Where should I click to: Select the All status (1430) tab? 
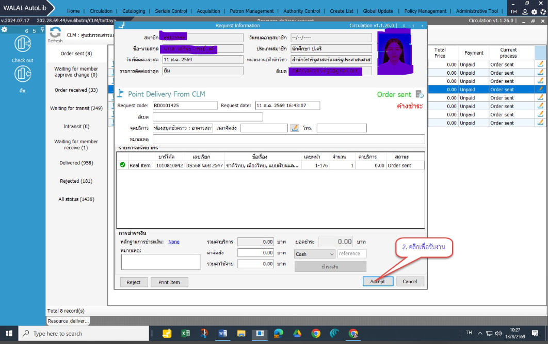76,199
